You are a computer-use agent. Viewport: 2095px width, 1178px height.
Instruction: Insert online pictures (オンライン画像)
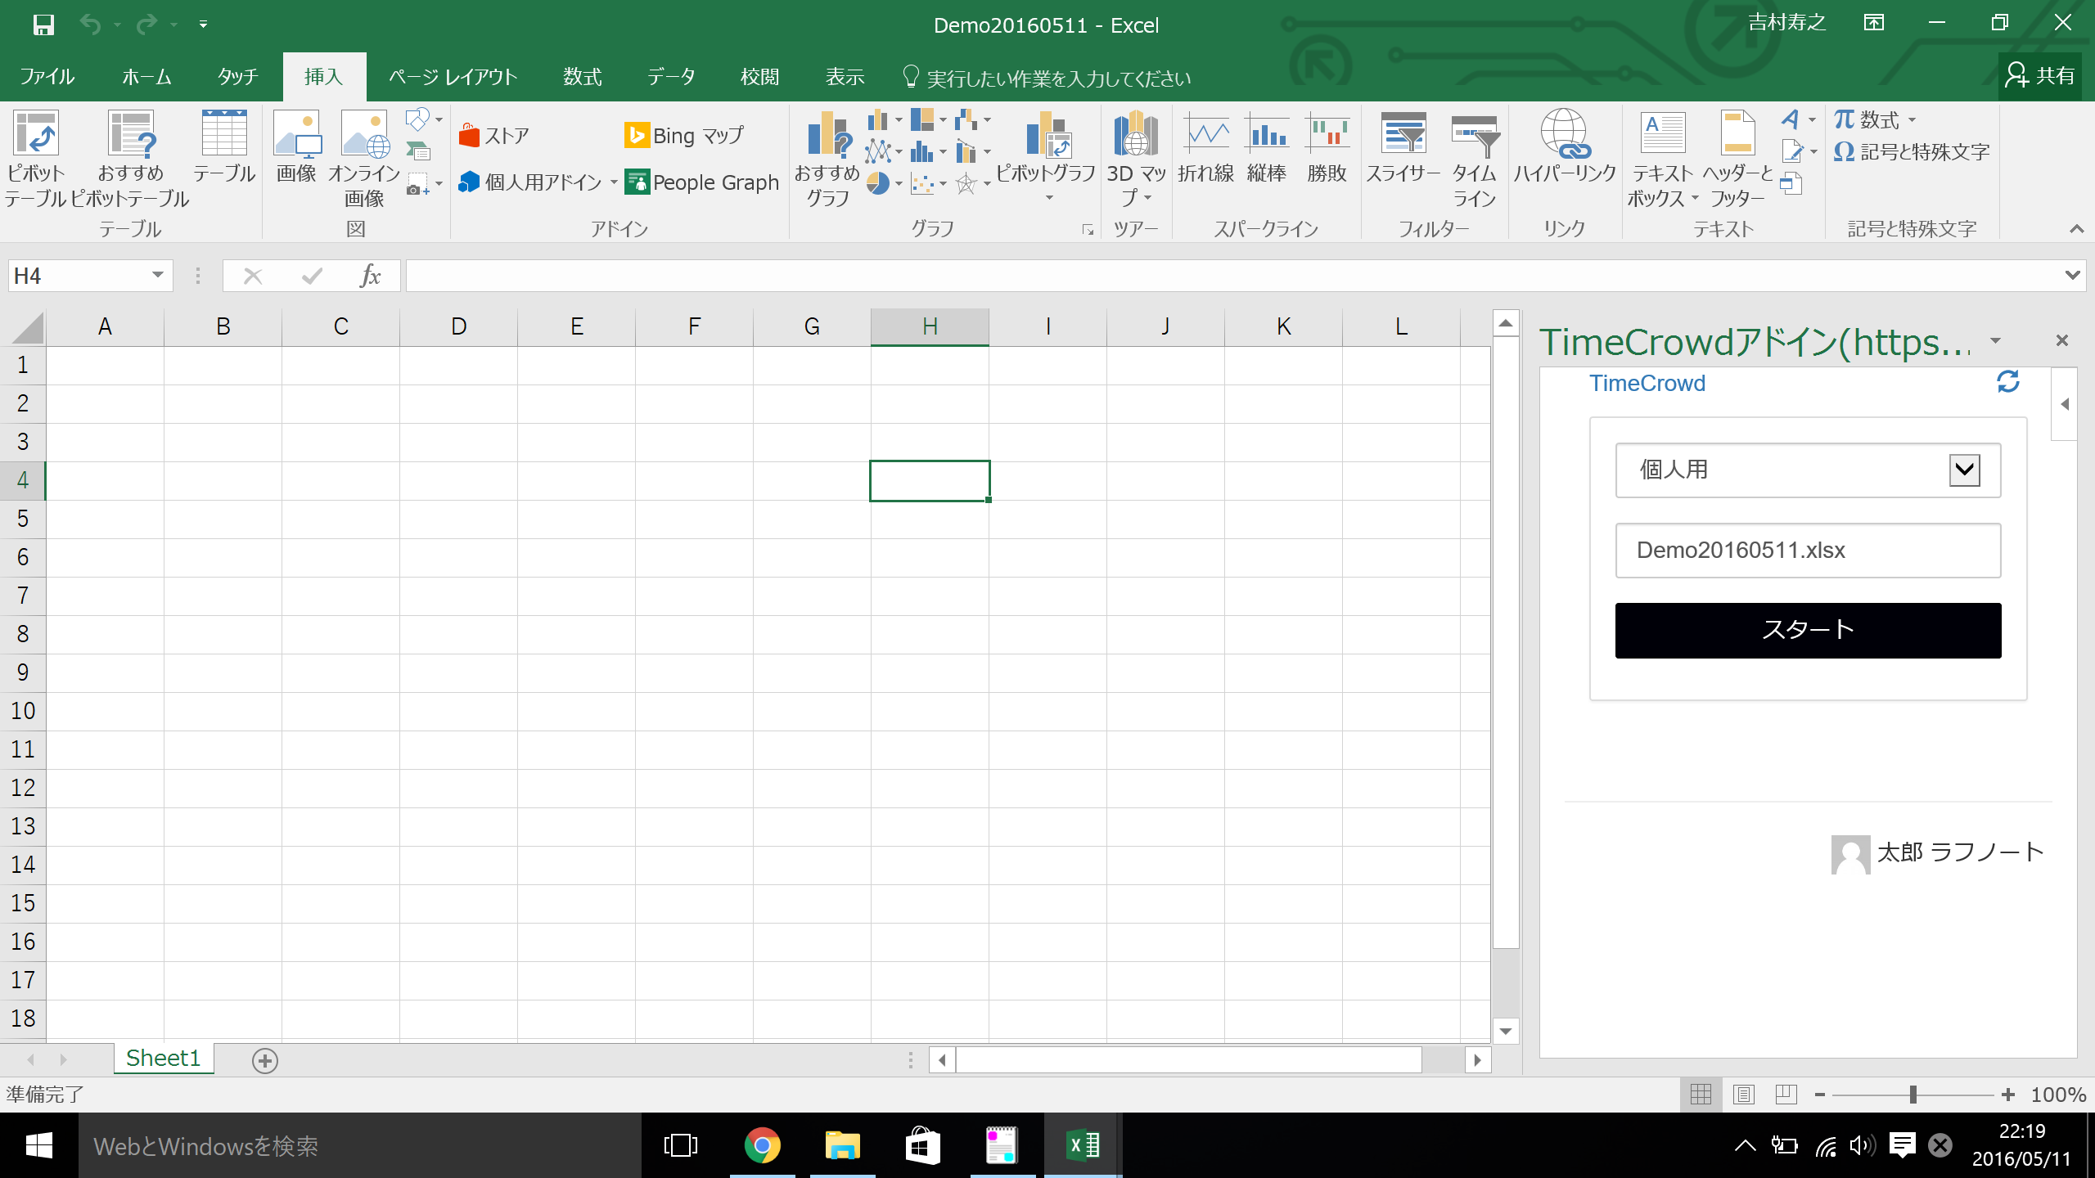pos(364,160)
